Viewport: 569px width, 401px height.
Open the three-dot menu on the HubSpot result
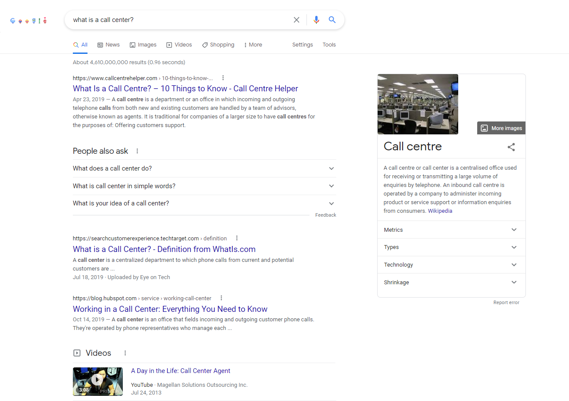tap(221, 298)
